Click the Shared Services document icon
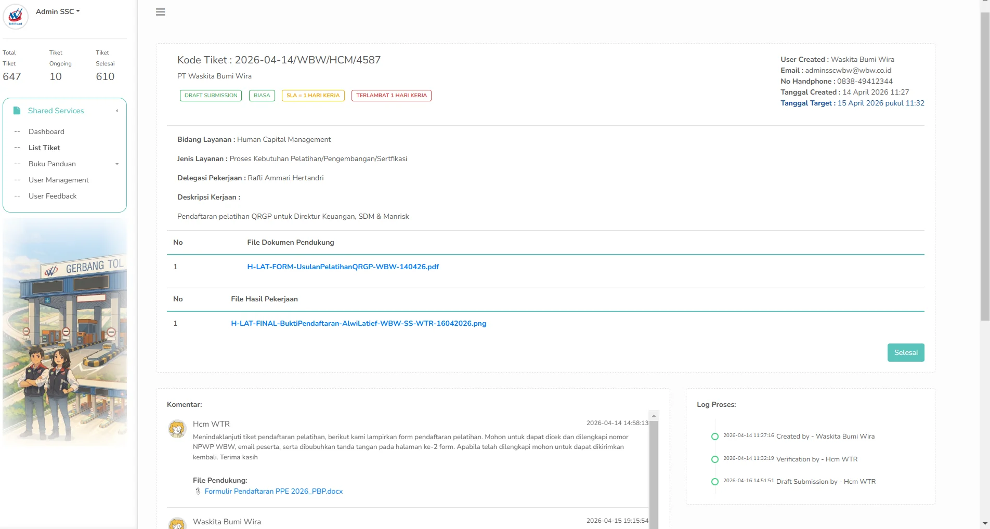 pyautogui.click(x=17, y=111)
